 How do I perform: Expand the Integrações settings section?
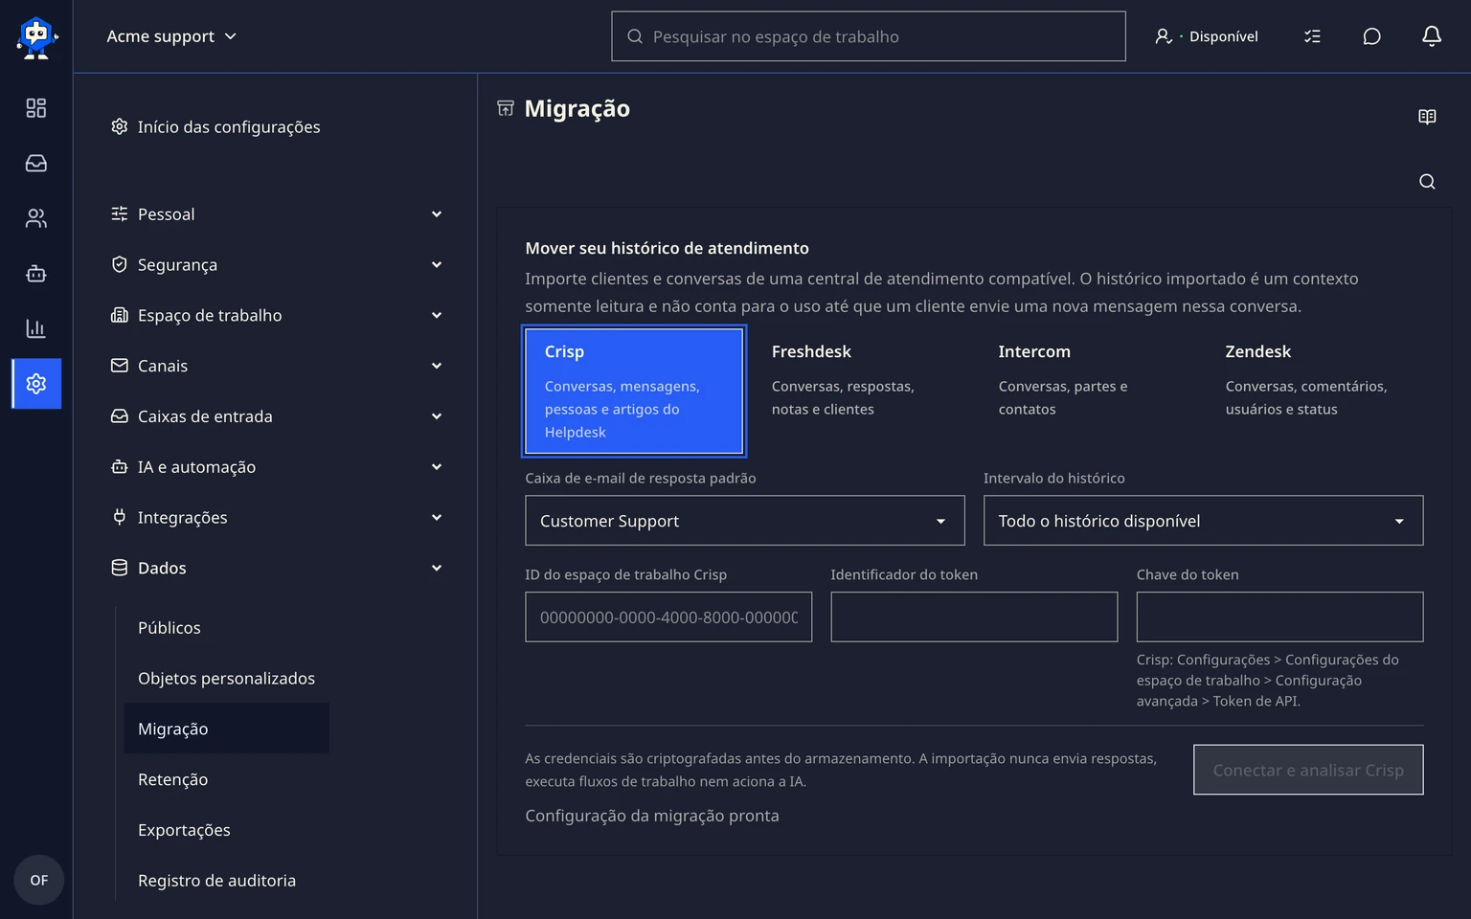pos(277,518)
